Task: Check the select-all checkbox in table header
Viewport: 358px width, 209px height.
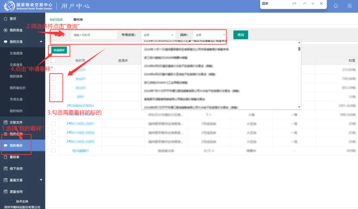Action: (x=53, y=60)
